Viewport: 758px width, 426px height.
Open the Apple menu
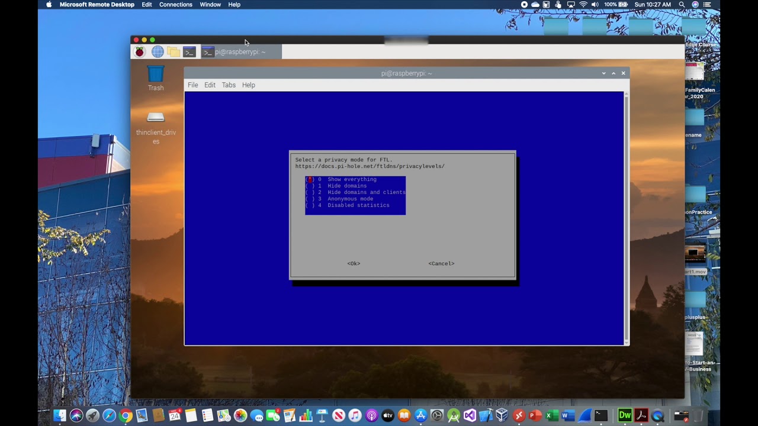[49, 4]
